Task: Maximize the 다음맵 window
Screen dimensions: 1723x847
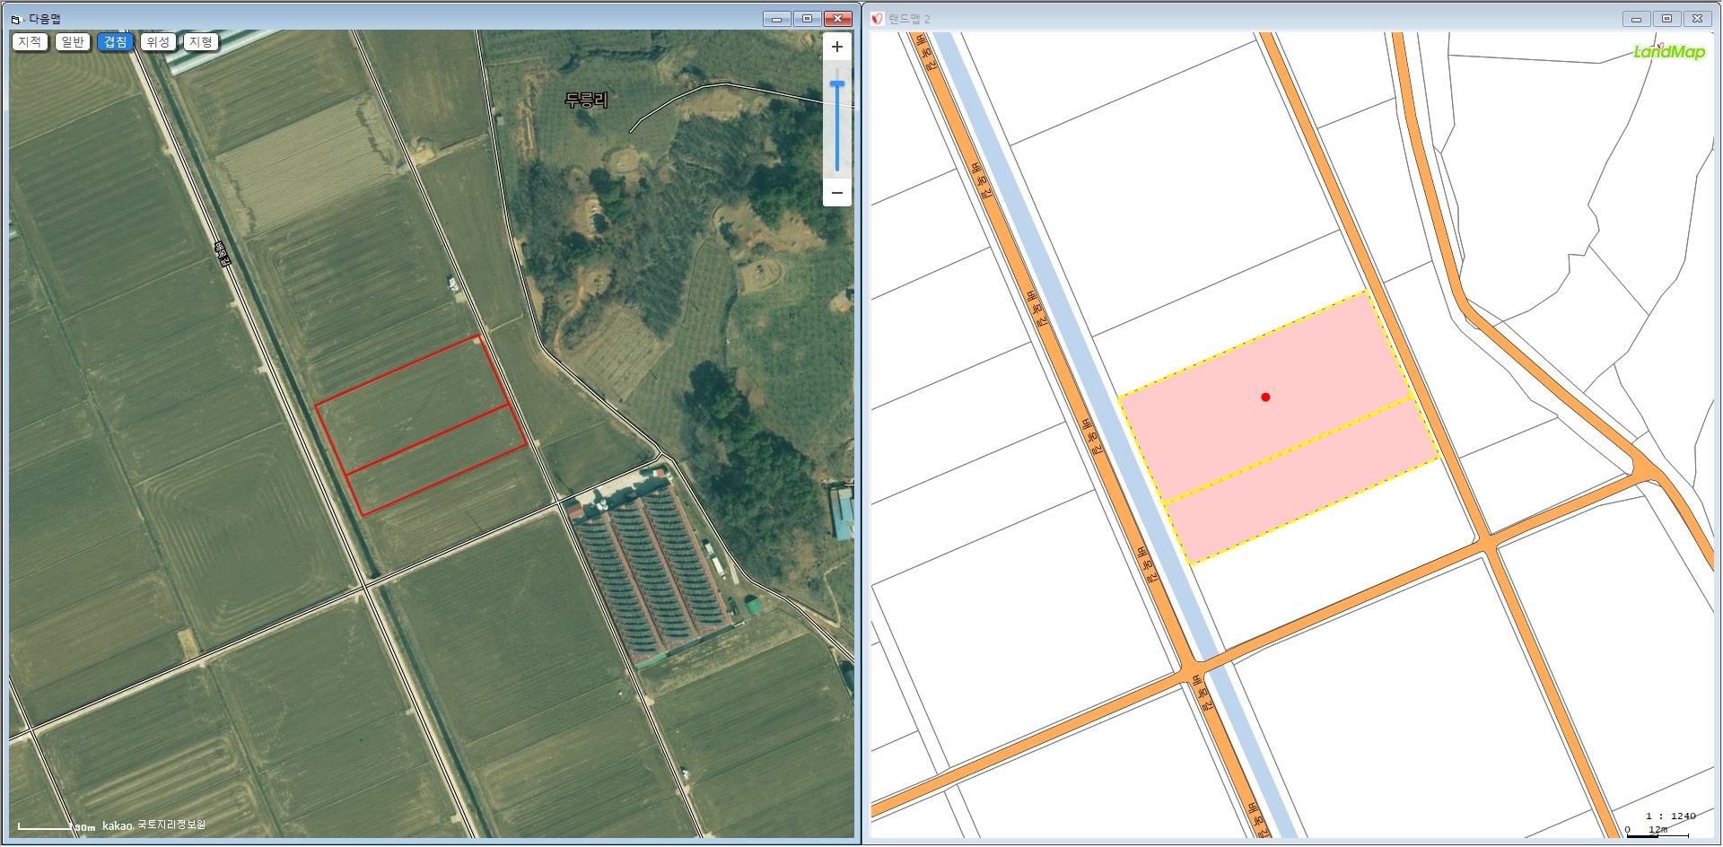Action: (807, 19)
